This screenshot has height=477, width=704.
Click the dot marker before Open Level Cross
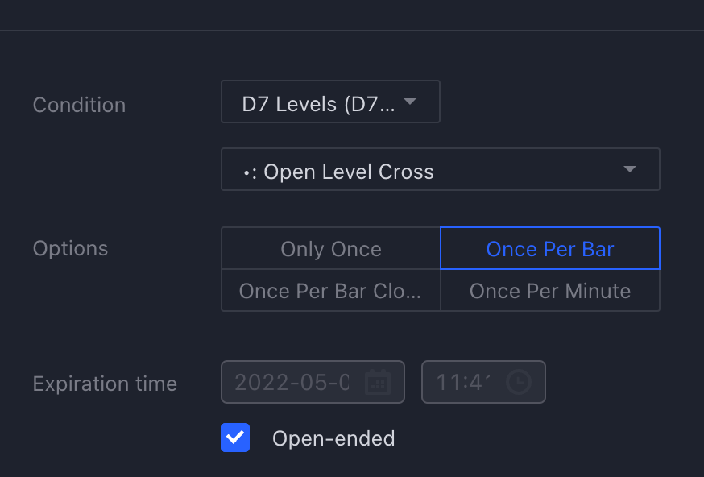coord(246,172)
